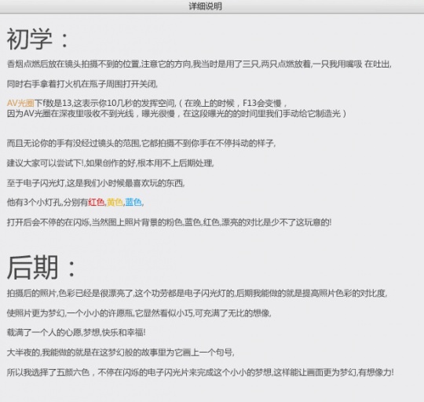This screenshot has height=402, width=424.
Task: Click the text 他有3个小灯孔
Action: pos(35,202)
